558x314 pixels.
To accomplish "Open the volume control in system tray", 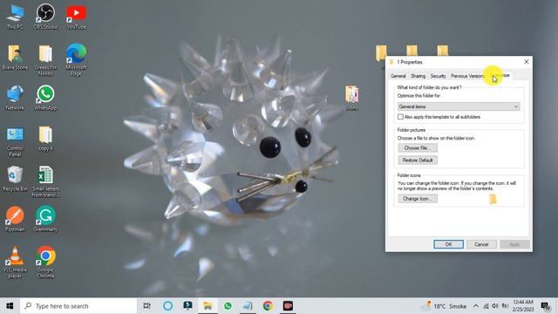I will [x=495, y=306].
